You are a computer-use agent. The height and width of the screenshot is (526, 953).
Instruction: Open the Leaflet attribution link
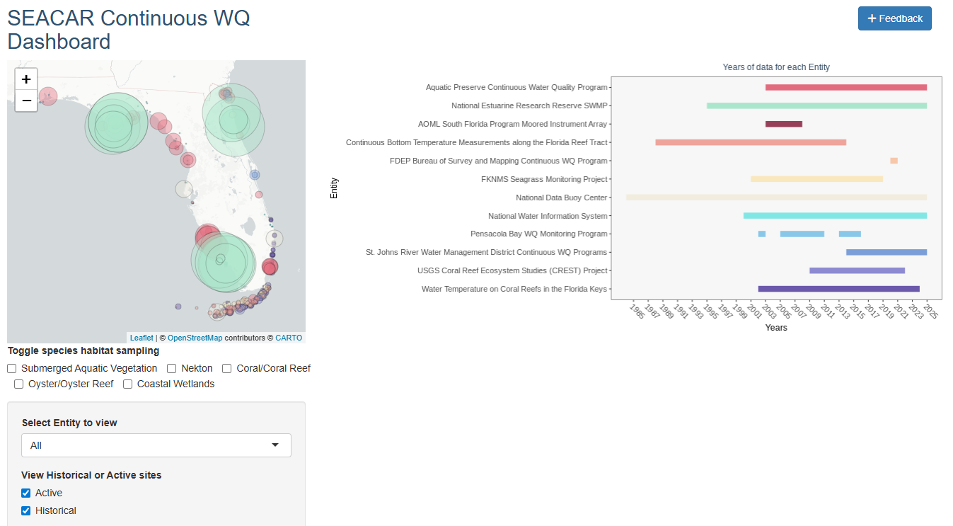141,338
